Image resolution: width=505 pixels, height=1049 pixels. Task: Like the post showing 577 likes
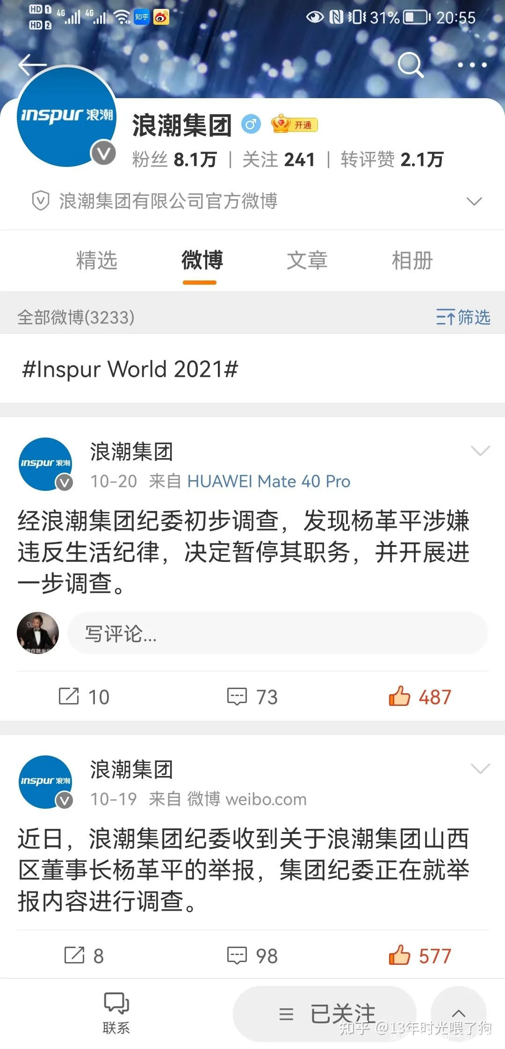point(419,956)
